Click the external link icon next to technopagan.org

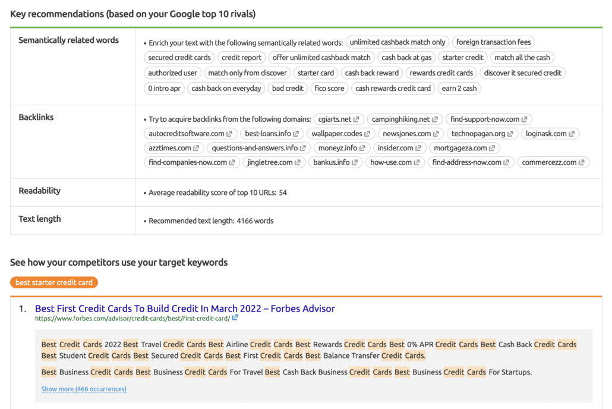pos(510,133)
